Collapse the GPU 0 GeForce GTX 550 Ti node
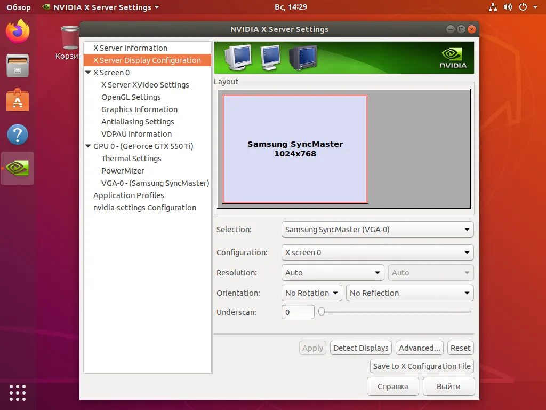The image size is (546, 410). tap(88, 146)
